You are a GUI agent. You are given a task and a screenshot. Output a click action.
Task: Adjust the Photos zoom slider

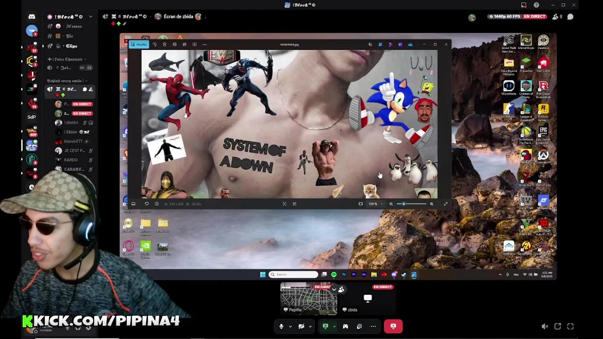(411, 204)
